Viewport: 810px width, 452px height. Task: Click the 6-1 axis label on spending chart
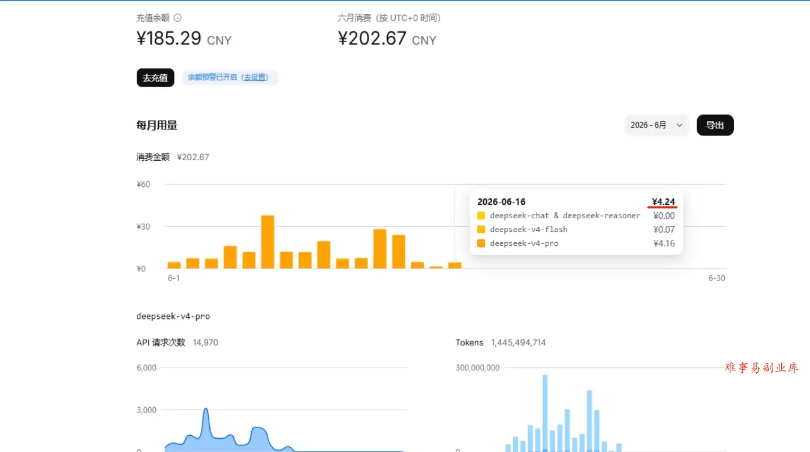(174, 278)
